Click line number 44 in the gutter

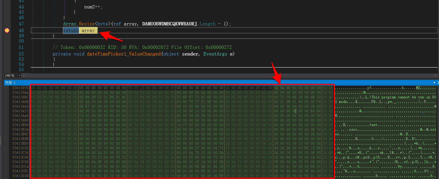21,7
